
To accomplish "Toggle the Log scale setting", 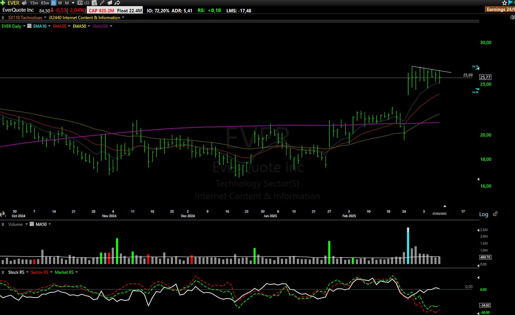I will (484, 214).
